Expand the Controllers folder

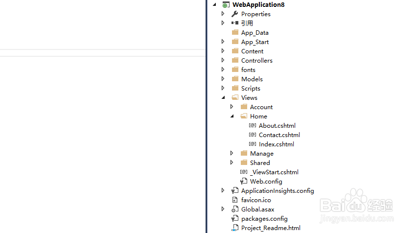tap(223, 61)
